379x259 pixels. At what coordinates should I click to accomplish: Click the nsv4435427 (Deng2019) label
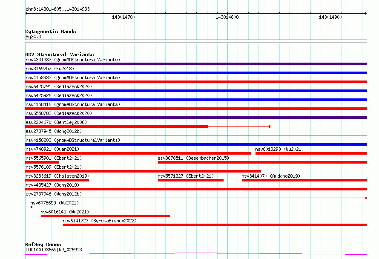[x=52, y=185]
